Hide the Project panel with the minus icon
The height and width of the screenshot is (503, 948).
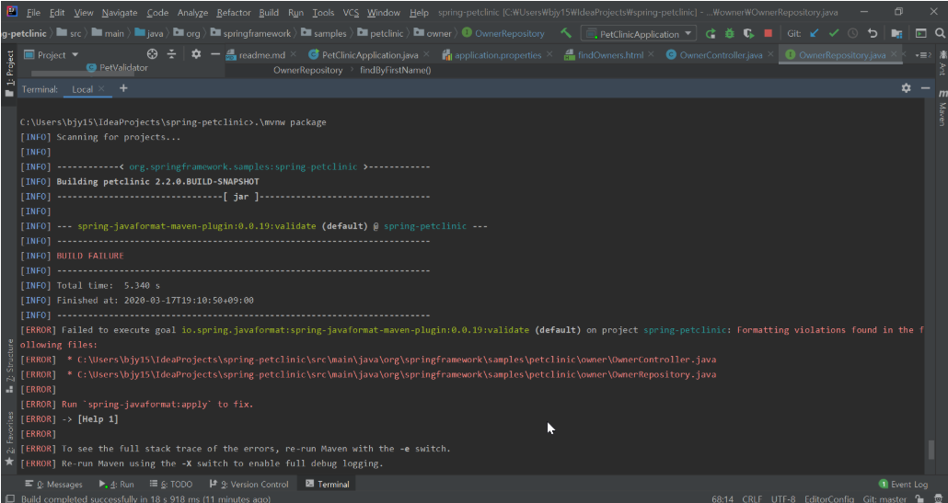point(215,54)
